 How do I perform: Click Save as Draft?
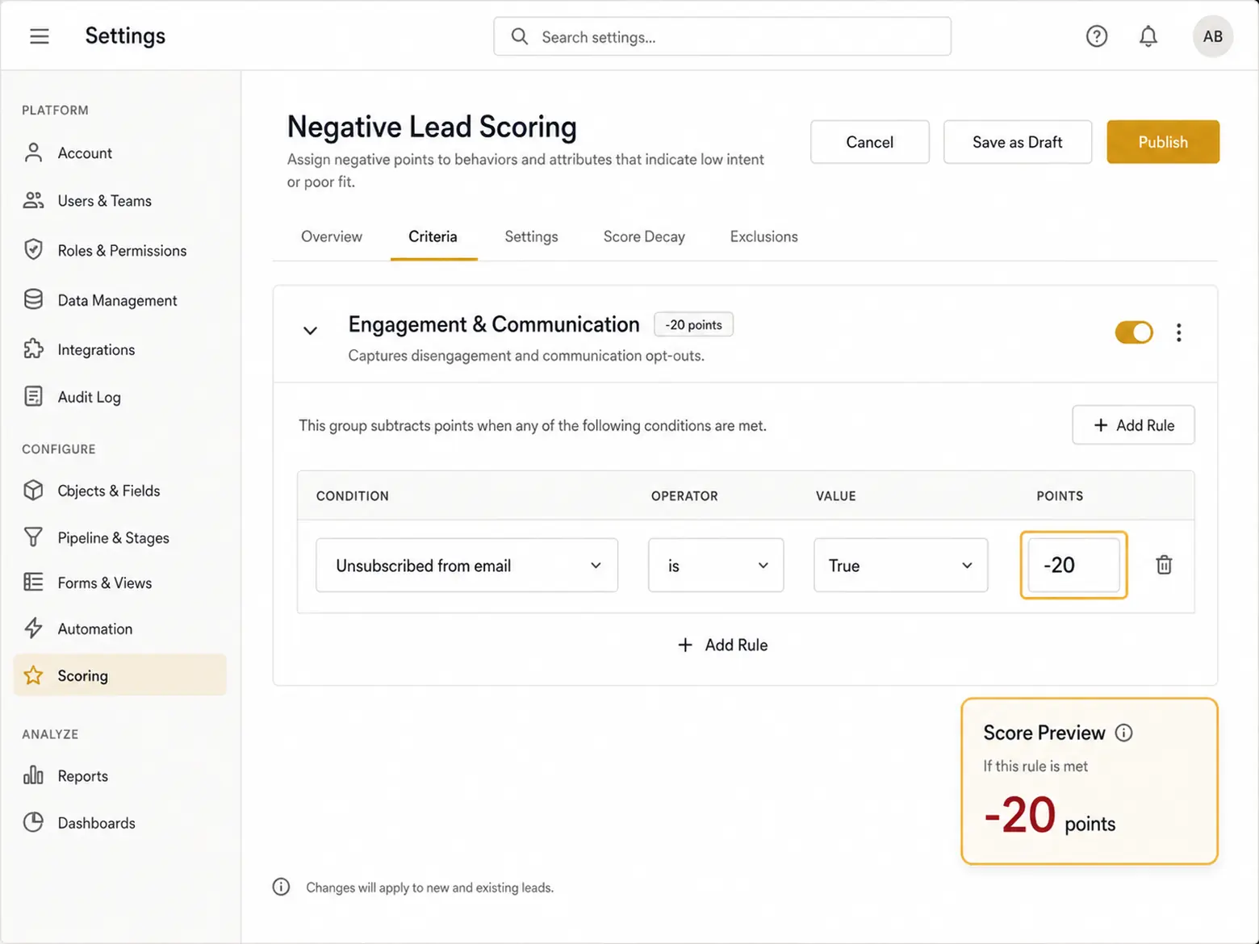[x=1017, y=142]
